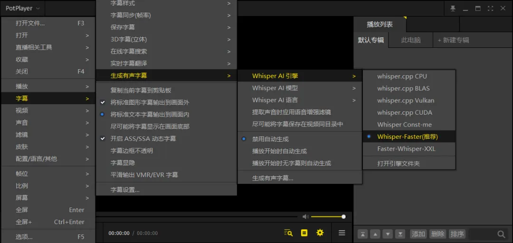Viewport: 513px width, 243px height.
Task: Click the 删除 button in playlist
Action: coord(438,234)
